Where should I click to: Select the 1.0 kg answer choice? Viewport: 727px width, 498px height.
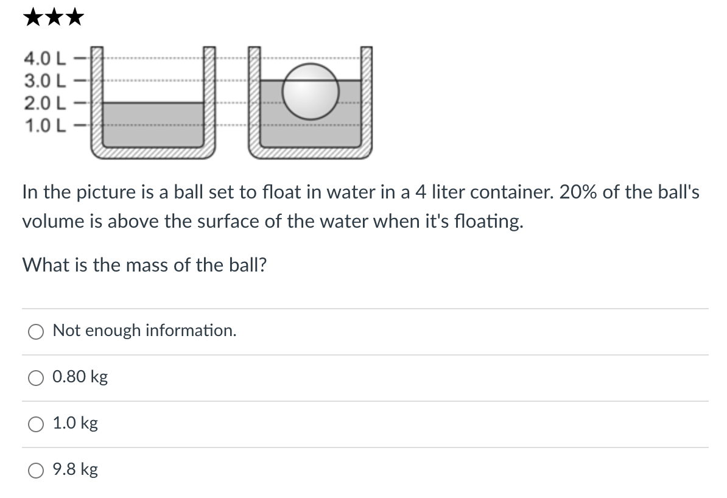point(36,424)
